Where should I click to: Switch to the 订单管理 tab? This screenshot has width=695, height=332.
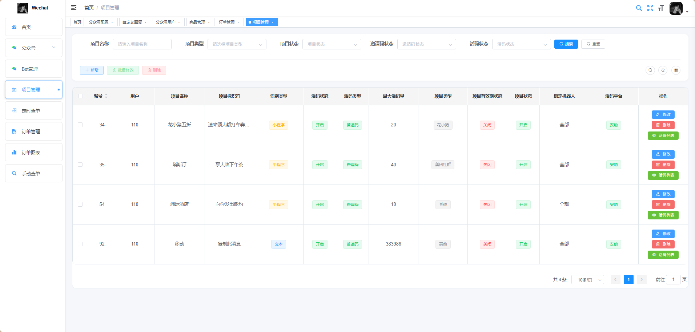(227, 22)
